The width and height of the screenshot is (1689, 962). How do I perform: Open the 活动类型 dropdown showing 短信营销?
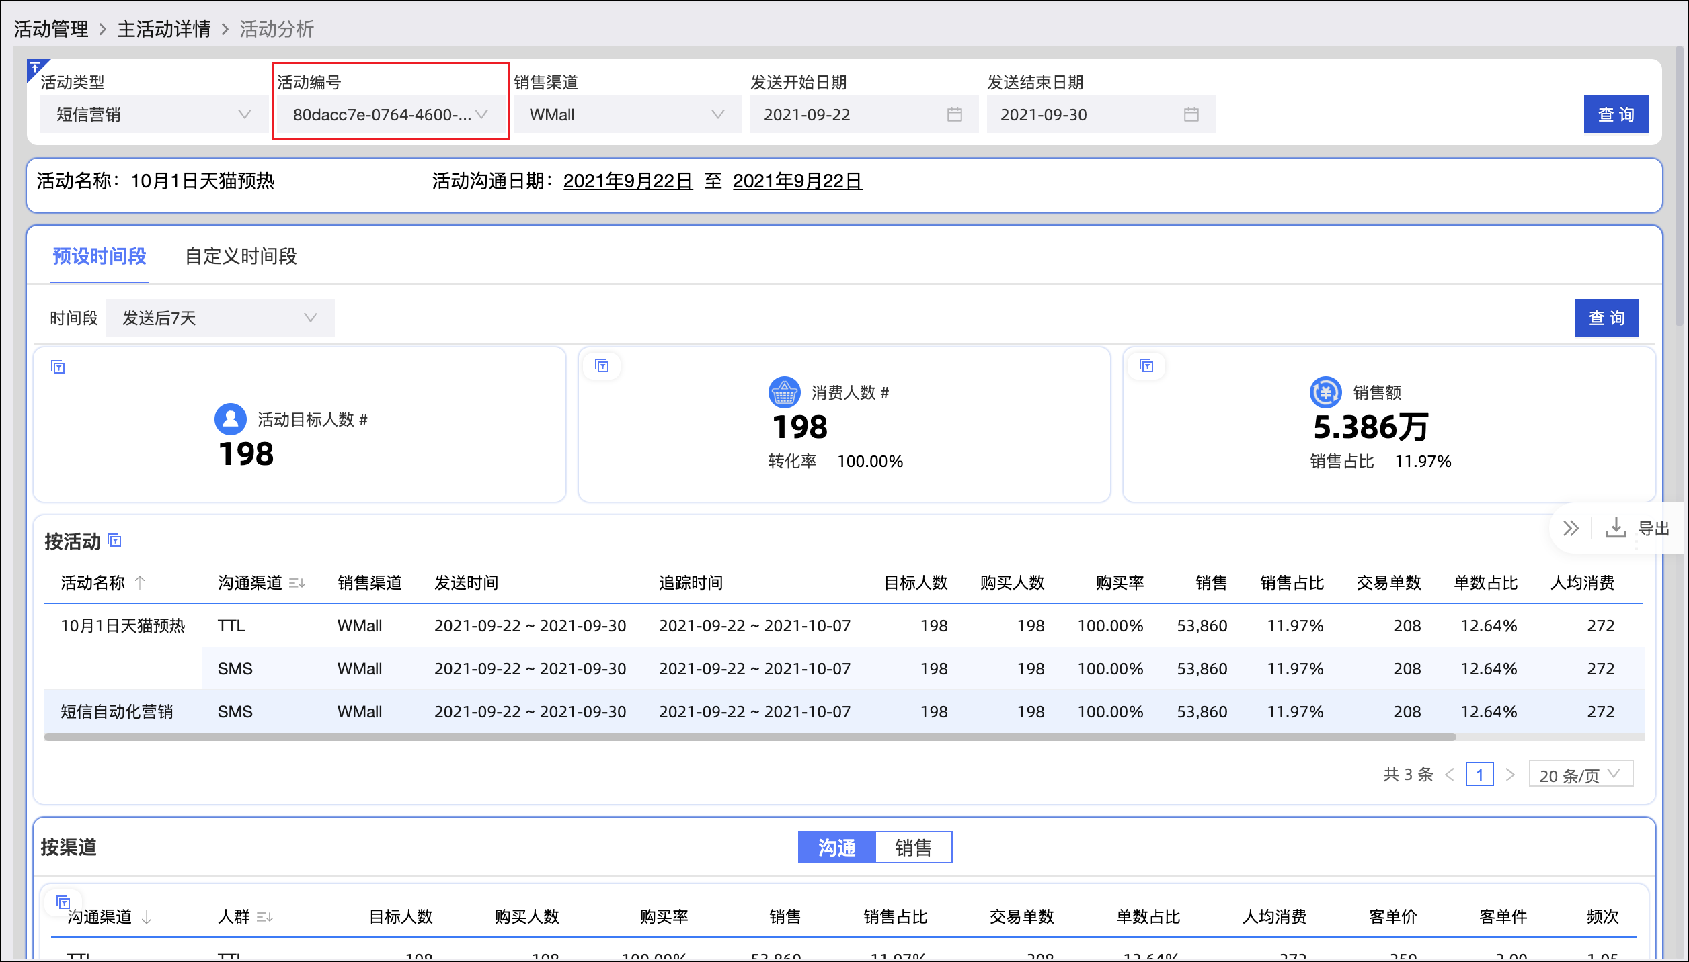click(153, 115)
